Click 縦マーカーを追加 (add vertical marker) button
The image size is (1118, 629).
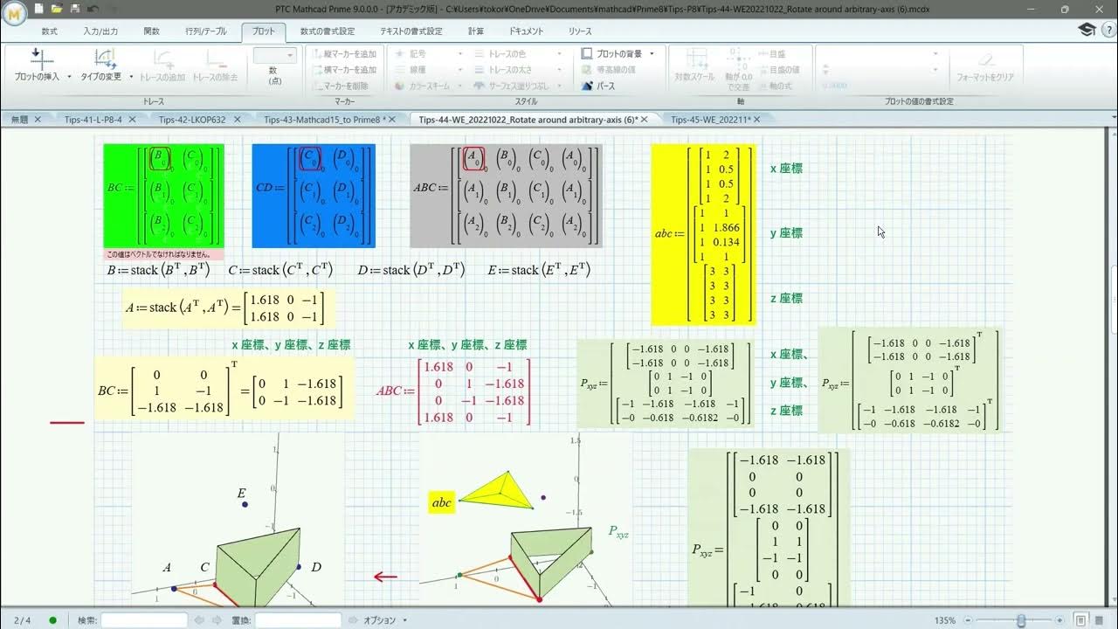click(x=345, y=53)
